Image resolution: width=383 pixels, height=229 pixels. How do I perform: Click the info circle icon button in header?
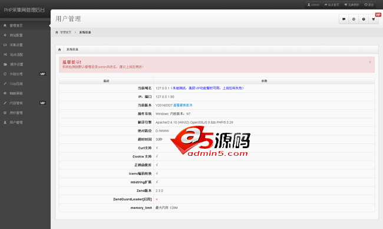pos(364,19)
